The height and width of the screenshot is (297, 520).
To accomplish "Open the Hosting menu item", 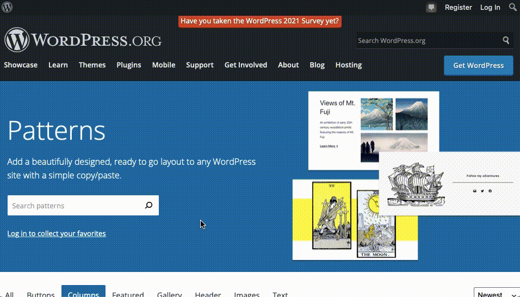I will point(349,65).
